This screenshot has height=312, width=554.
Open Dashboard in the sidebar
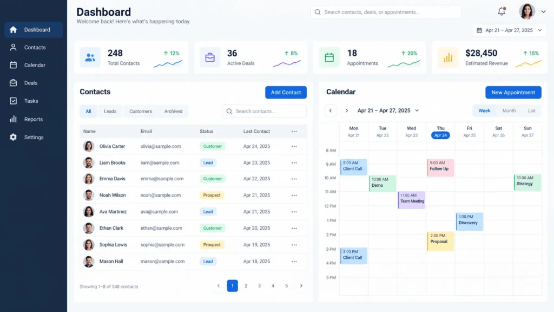tap(34, 30)
